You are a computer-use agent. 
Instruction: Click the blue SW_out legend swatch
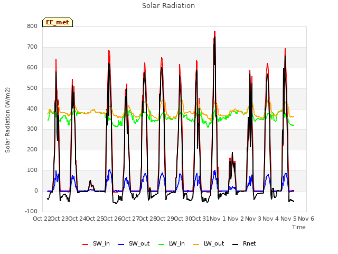tap(121, 244)
